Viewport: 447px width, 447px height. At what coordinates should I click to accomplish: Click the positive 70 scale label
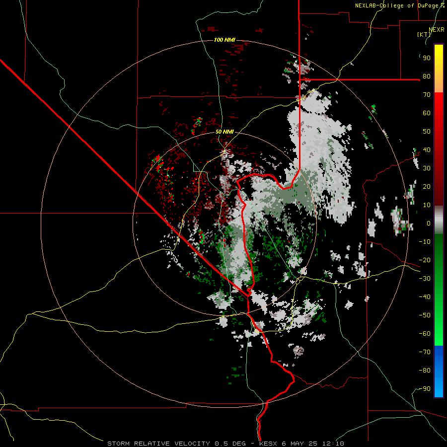point(427,95)
